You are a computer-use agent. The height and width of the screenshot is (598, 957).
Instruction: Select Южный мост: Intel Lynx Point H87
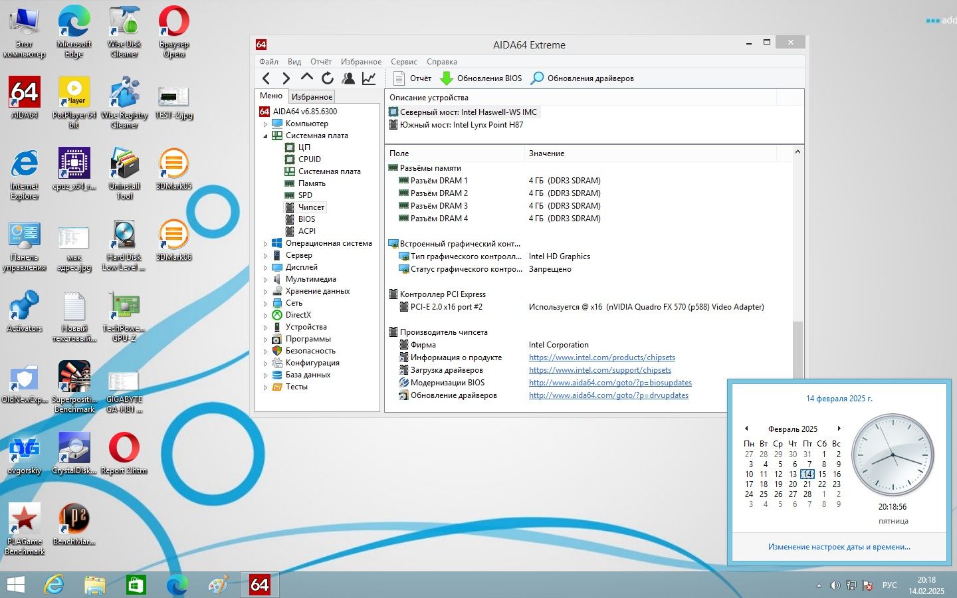tap(461, 125)
